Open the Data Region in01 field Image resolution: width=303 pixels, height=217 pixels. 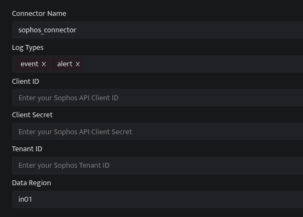click(x=157, y=199)
